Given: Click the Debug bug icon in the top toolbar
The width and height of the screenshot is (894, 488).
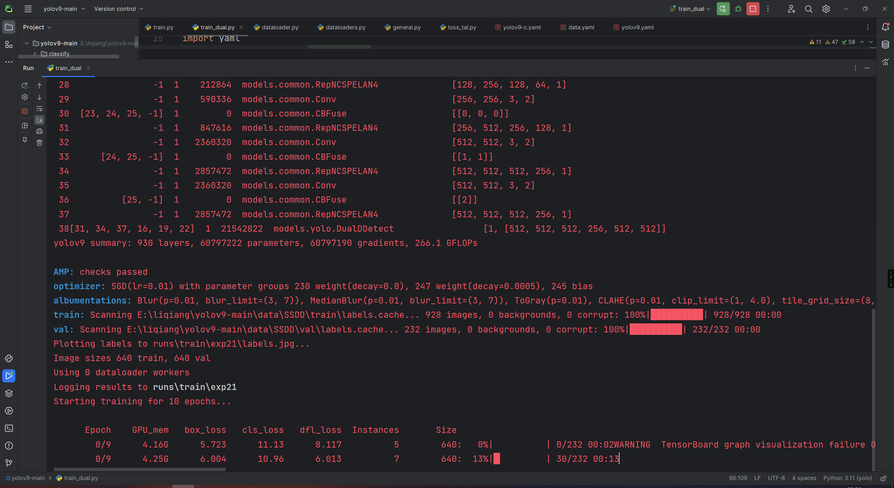Looking at the screenshot, I should coord(738,9).
